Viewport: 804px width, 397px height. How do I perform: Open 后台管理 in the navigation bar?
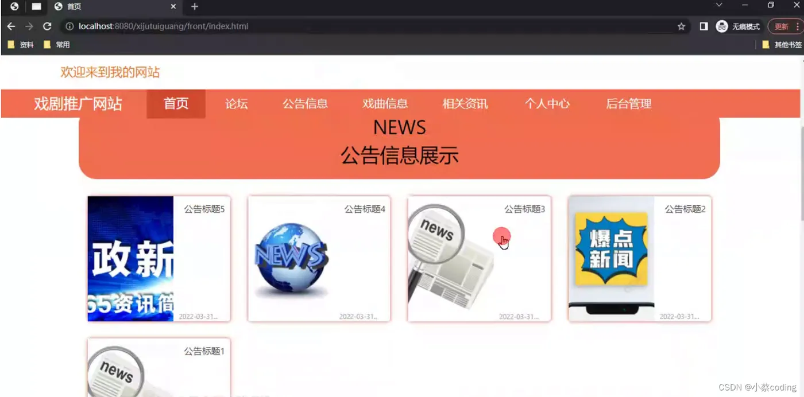[x=629, y=104]
